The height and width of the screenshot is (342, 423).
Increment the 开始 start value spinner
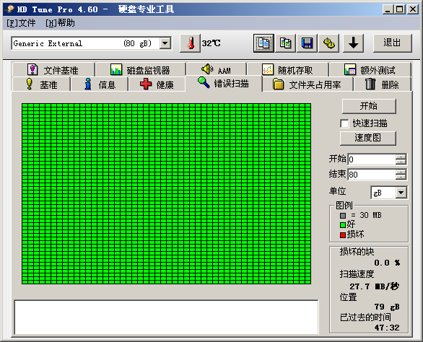coord(401,157)
